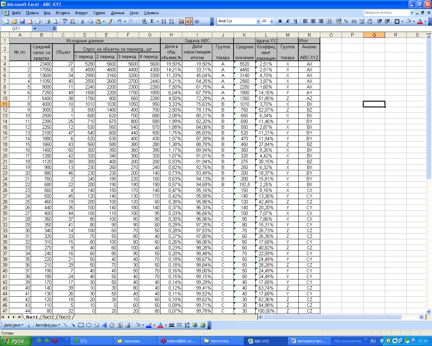The height and width of the screenshot is (346, 432).
Task: Click the Merge and Center icon
Action: 329,21
